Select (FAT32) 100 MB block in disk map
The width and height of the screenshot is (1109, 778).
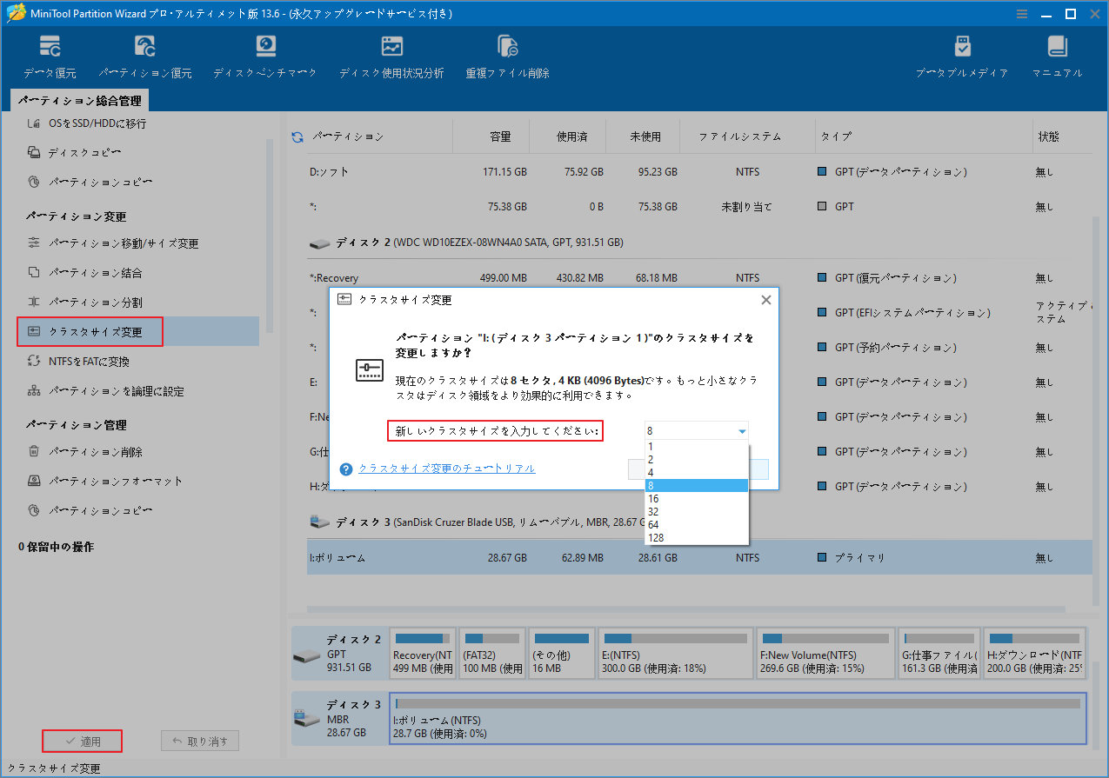click(491, 653)
